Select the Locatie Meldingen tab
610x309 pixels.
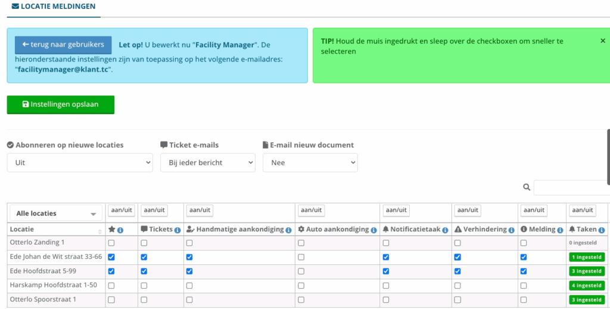(54, 6)
